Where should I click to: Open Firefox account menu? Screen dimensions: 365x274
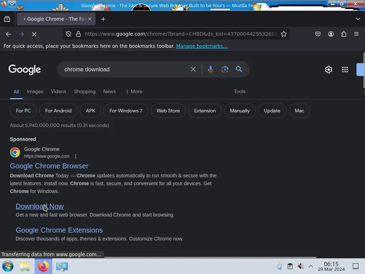pyautogui.click(x=331, y=34)
